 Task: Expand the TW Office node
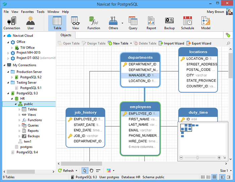tap(12, 48)
